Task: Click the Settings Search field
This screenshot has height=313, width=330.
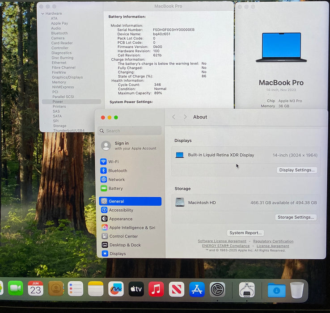Action: pos(130,131)
